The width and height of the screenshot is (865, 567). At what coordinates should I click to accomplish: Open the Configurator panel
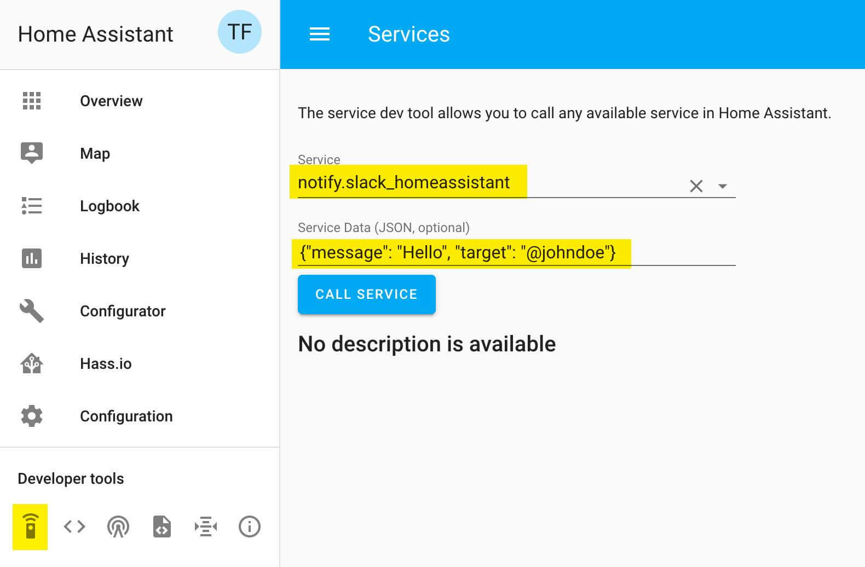pos(123,311)
